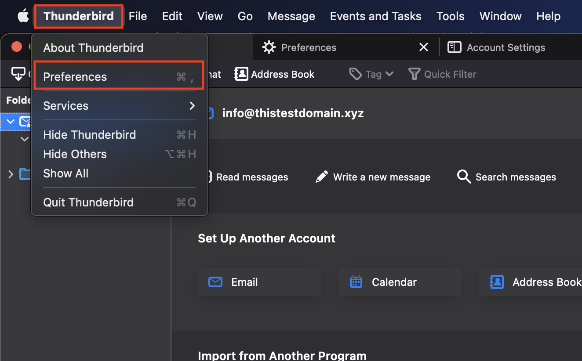Open the Tools menu
Viewport: 582px width, 361px height.
pyautogui.click(x=450, y=17)
